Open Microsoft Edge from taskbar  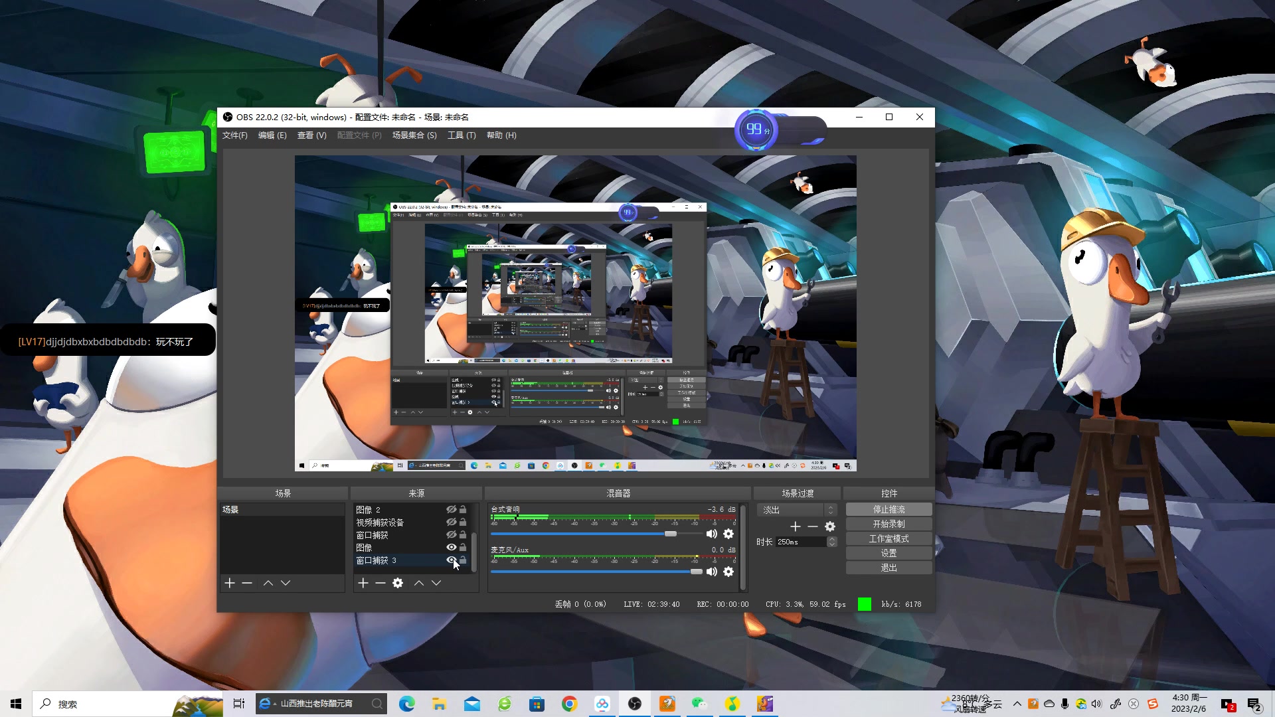click(x=406, y=704)
